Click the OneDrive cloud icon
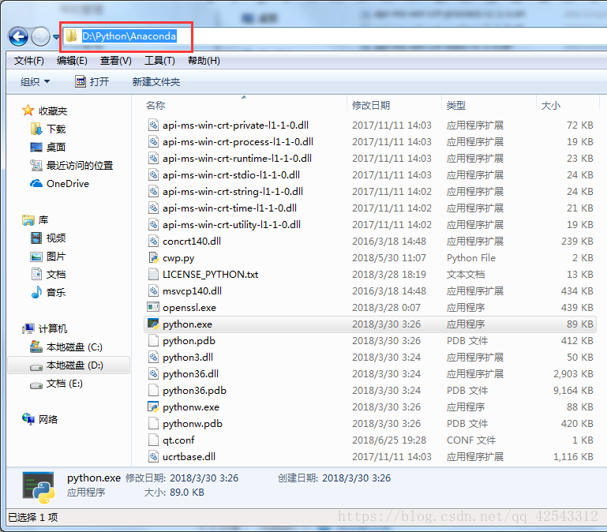The image size is (607, 532). (x=36, y=184)
